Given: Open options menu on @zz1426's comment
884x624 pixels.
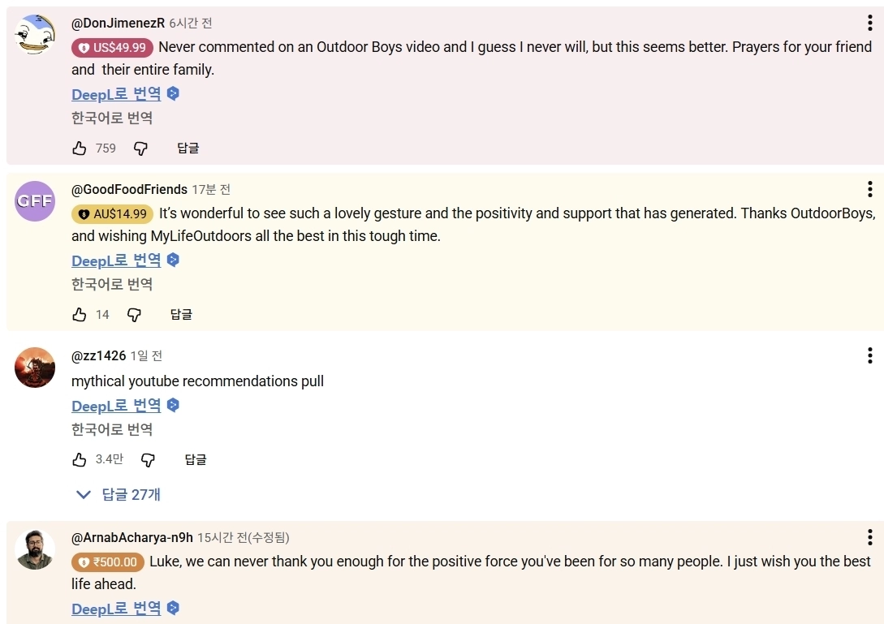Looking at the screenshot, I should tap(869, 355).
